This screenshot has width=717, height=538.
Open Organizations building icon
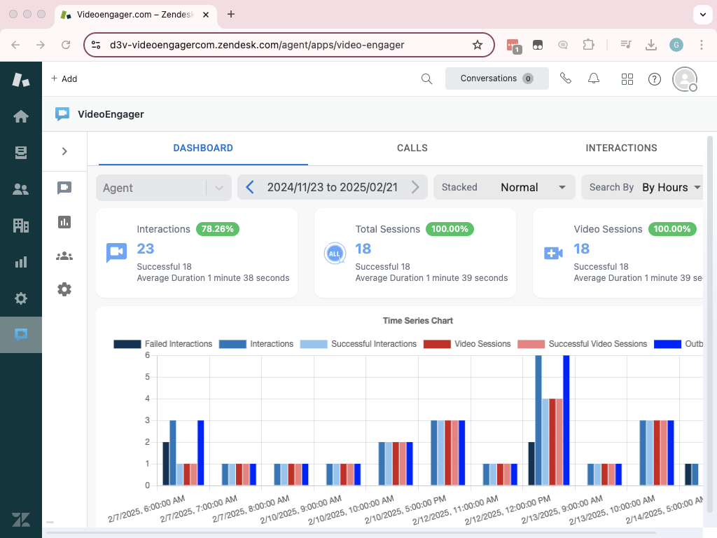point(21,226)
